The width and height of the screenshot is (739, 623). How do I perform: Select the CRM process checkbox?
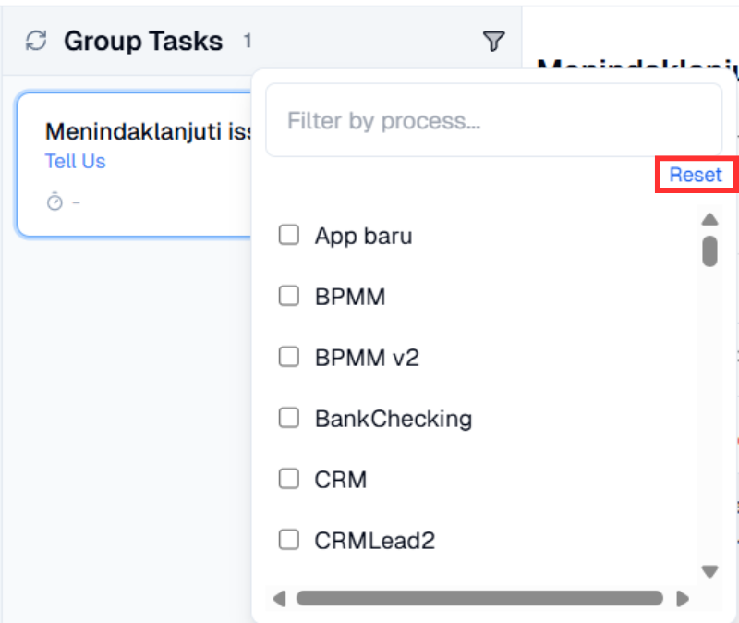point(289,479)
